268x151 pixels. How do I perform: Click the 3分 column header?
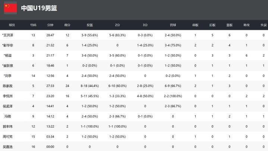tap(145, 25)
